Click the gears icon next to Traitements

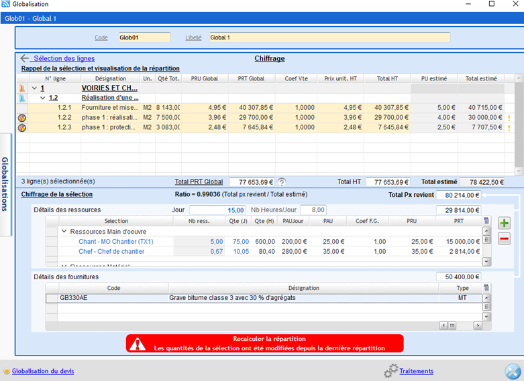pos(390,371)
